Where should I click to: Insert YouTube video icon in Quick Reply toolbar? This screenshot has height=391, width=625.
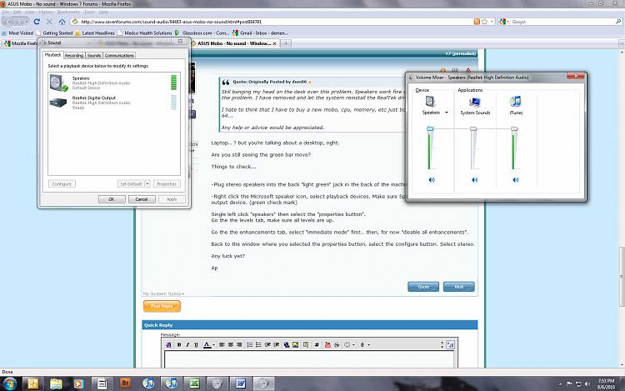[x=327, y=345]
